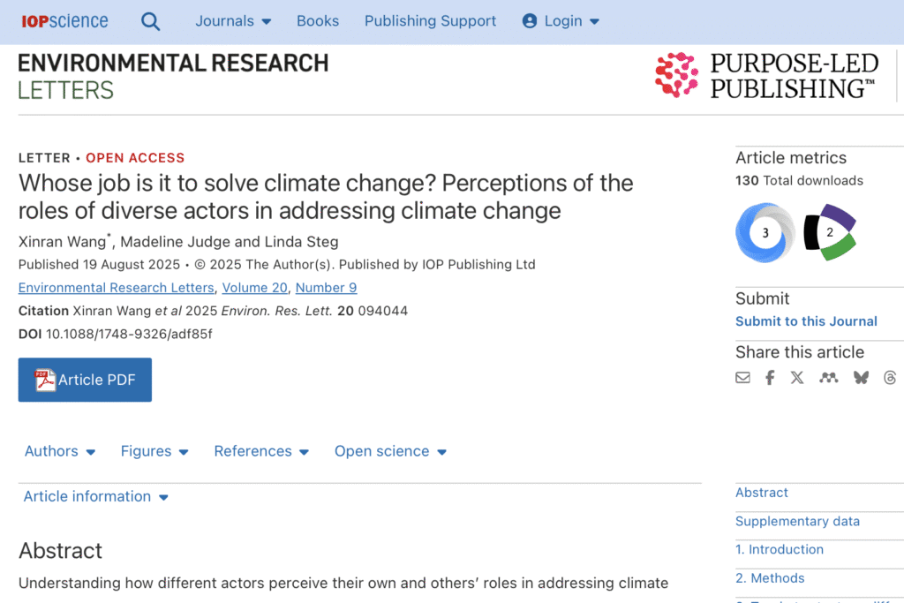The width and height of the screenshot is (904, 603).
Task: Open the Figures dropdown
Action: coord(154,451)
